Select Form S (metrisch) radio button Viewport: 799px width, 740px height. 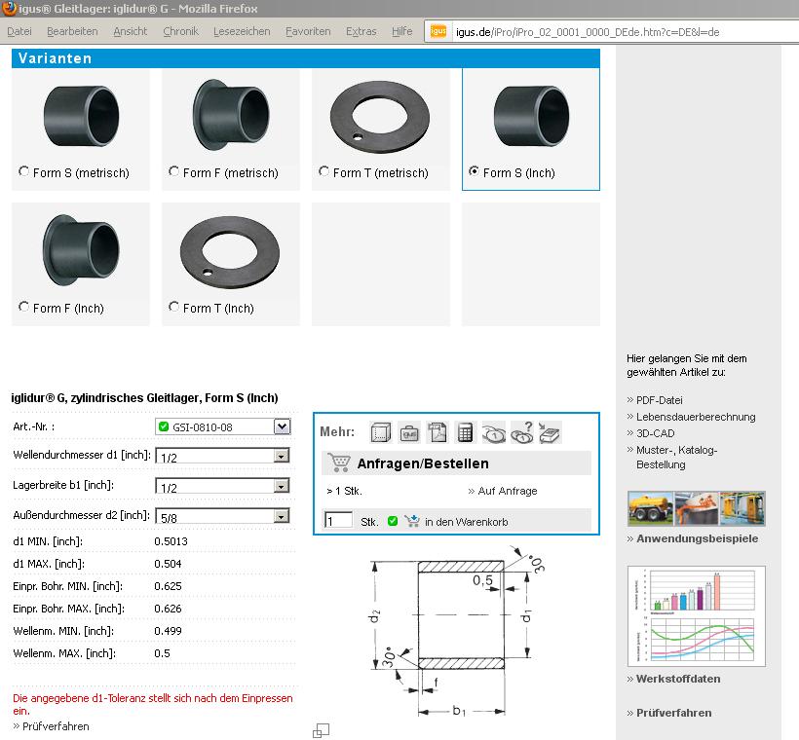pyautogui.click(x=23, y=171)
